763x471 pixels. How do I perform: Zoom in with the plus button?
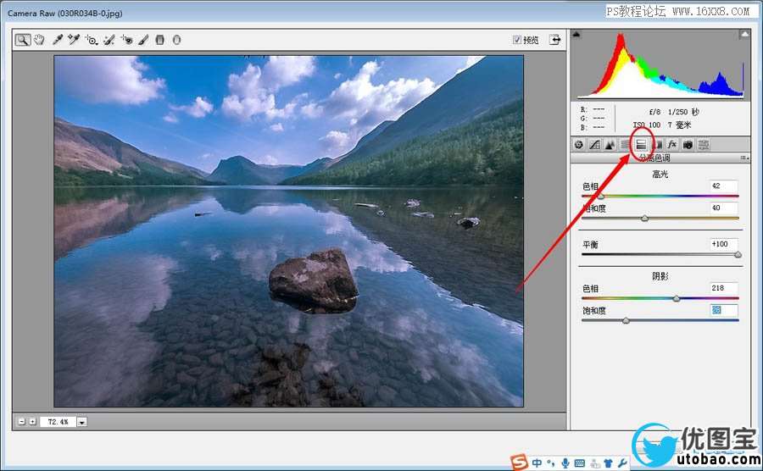(x=32, y=421)
